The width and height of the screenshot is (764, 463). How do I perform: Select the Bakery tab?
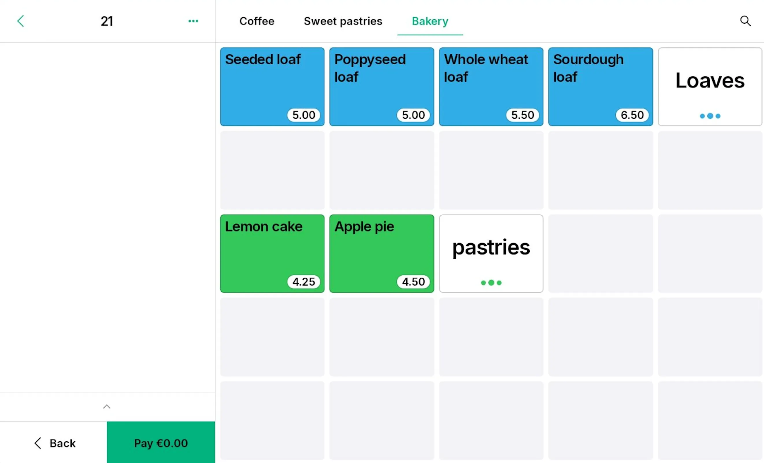click(430, 21)
